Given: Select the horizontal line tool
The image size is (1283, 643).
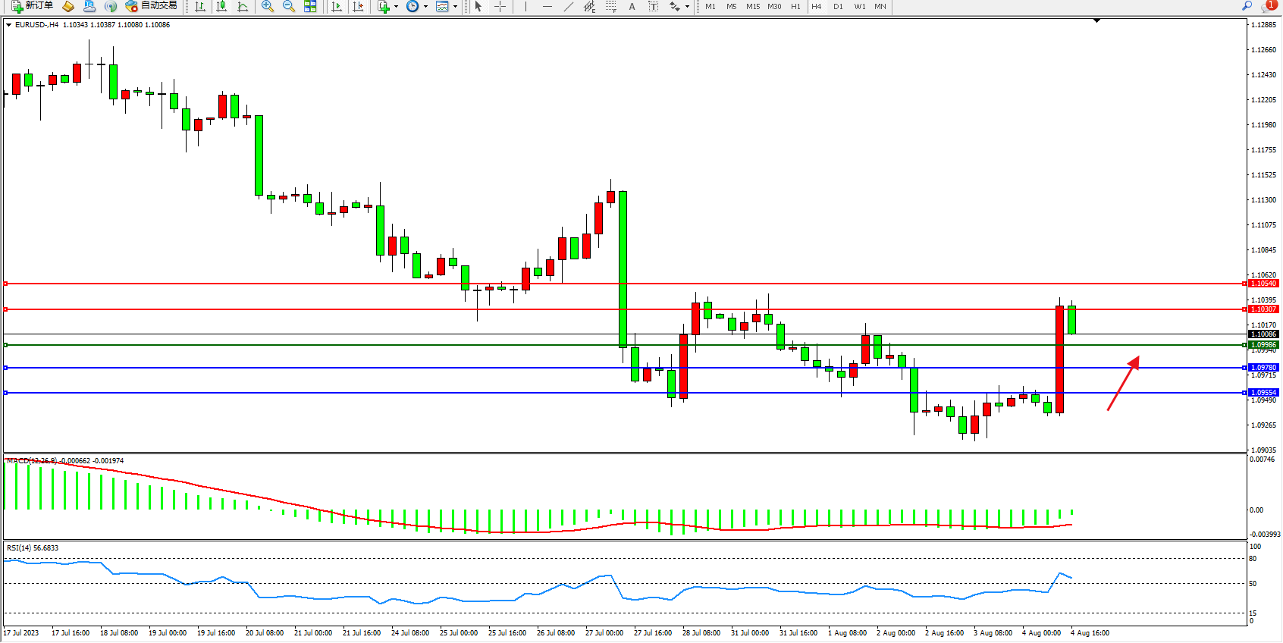Looking at the screenshot, I should 547,6.
